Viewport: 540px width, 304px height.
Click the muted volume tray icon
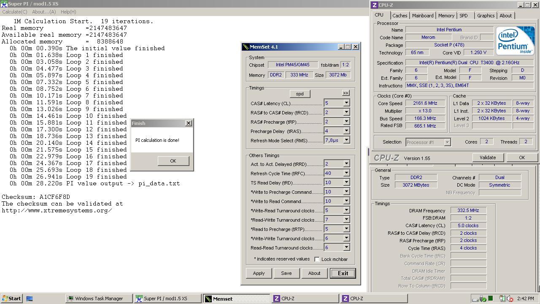pos(509,299)
